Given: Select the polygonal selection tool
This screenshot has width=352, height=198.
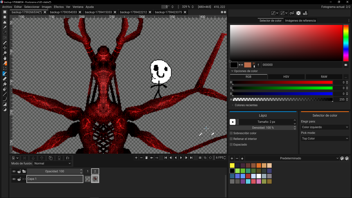Looking at the screenshot, I should (x=5, y=22).
